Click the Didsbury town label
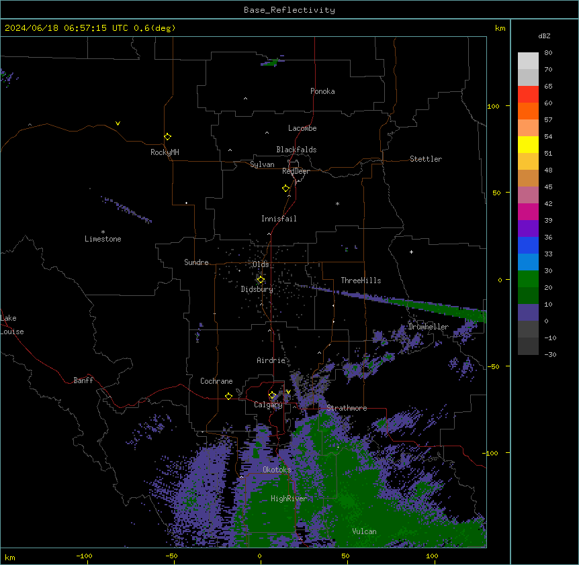Viewport: 579px width, 565px height. (x=257, y=289)
